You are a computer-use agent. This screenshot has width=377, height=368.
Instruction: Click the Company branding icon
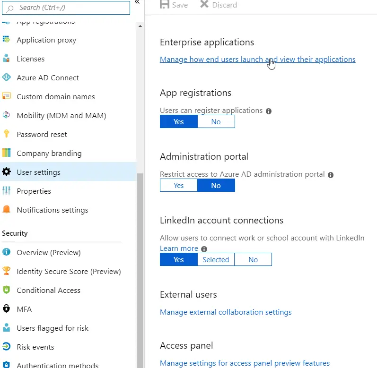pos(6,154)
